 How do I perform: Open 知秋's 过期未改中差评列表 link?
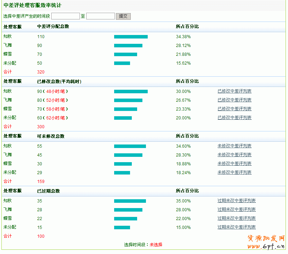(x=236, y=201)
